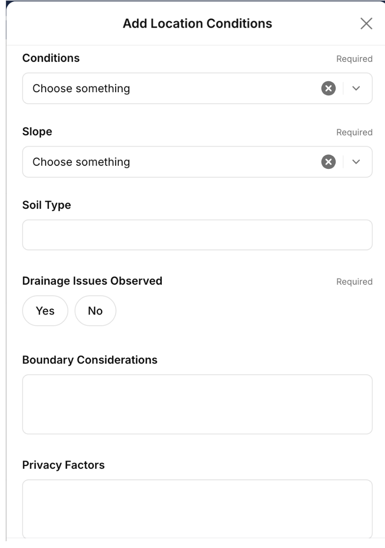
Task: Click into the Boundary Considerations text area
Action: 197,404
